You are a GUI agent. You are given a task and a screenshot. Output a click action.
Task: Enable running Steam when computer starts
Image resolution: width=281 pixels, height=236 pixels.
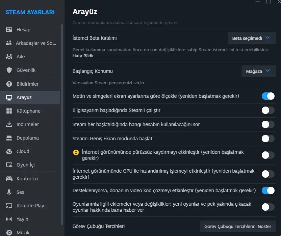point(268,110)
